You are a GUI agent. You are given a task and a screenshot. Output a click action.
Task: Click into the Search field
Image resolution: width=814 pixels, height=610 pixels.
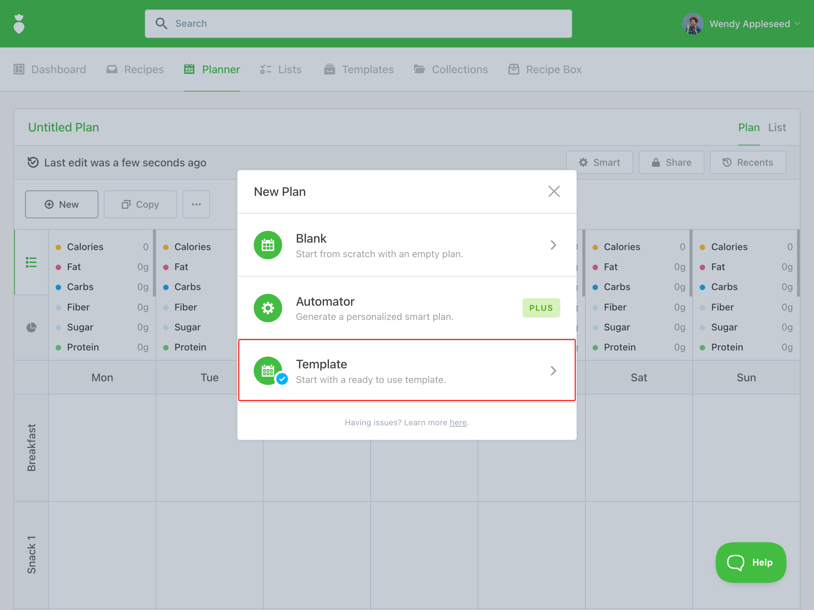click(368, 23)
